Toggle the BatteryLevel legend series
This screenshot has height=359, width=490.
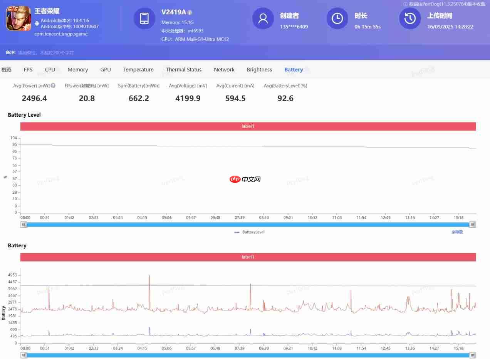click(x=249, y=232)
